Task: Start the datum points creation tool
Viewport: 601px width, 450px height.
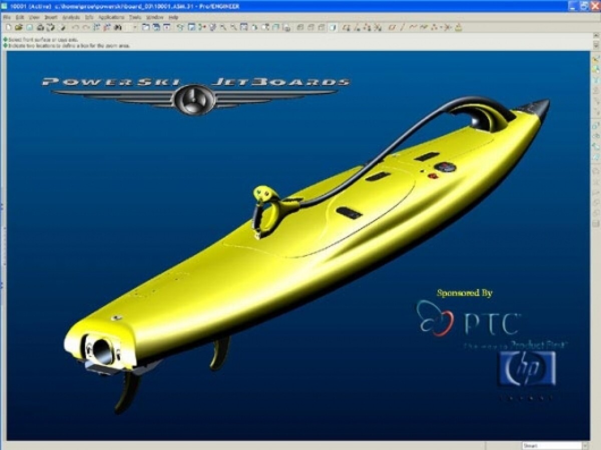Action: 435,27
